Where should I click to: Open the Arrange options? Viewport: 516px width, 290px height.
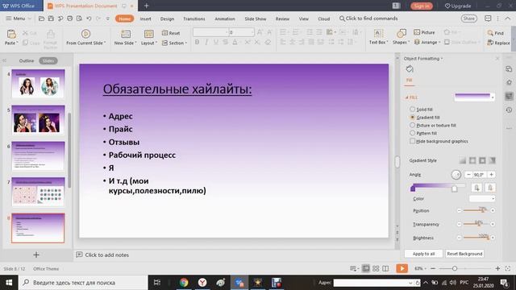[x=427, y=42]
